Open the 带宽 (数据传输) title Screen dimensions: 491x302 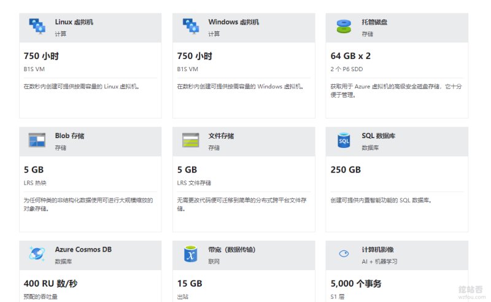232,249
